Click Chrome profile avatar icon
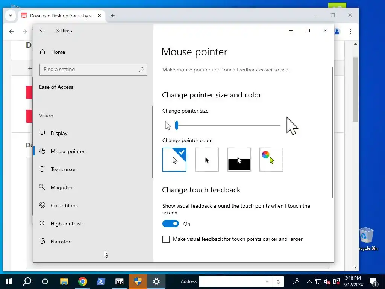The width and height of the screenshot is (385, 289). coord(337,32)
